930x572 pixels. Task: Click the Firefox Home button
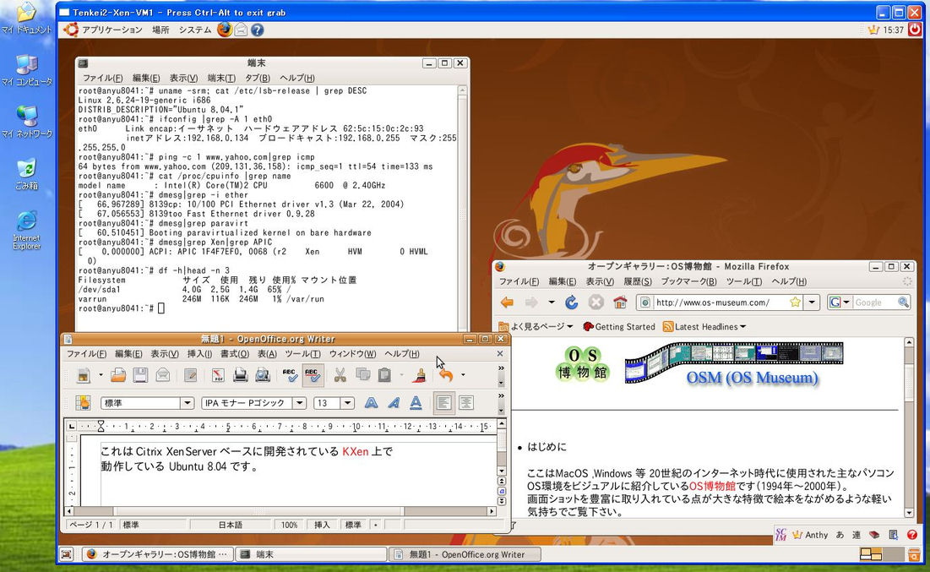point(620,302)
